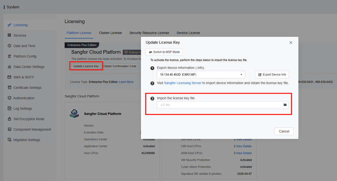
Task: Click Switch to MSP Mode button
Action: tap(164, 52)
